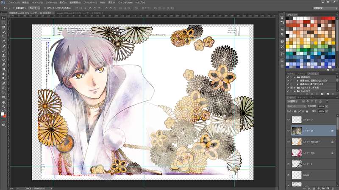This screenshot has height=190, width=339.
Task: Show the hidden レイヤー 4(2) layer
Action: (x=288, y=152)
